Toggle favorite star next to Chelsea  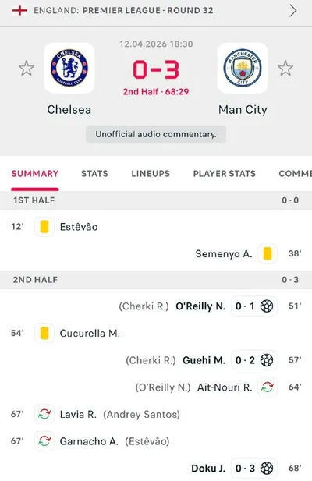[x=27, y=68]
